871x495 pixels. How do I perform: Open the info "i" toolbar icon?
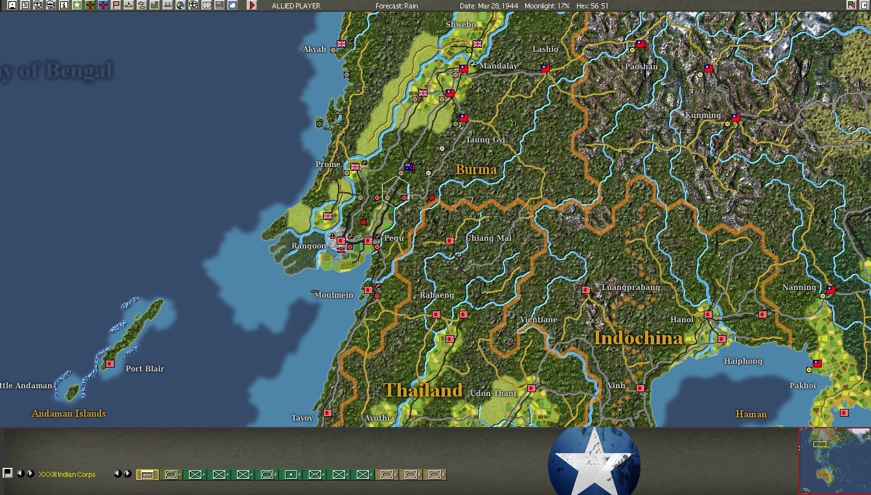[64, 5]
